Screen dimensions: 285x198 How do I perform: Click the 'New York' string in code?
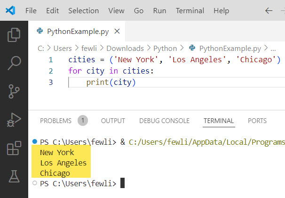click(136, 60)
